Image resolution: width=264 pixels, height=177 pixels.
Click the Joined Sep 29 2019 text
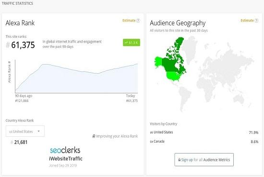point(63,166)
